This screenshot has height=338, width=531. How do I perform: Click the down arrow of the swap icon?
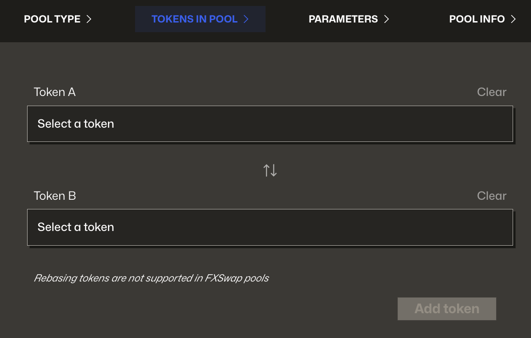(273, 170)
